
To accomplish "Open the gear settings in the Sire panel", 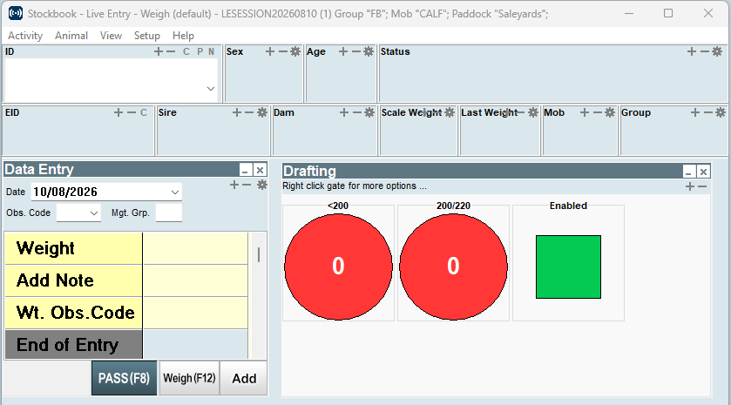I will [262, 112].
